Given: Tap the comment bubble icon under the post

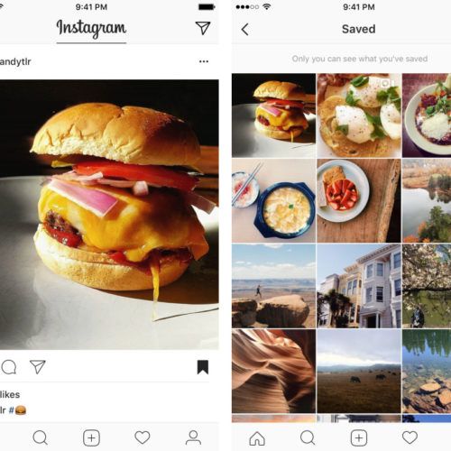Looking at the screenshot, I should [x=9, y=367].
